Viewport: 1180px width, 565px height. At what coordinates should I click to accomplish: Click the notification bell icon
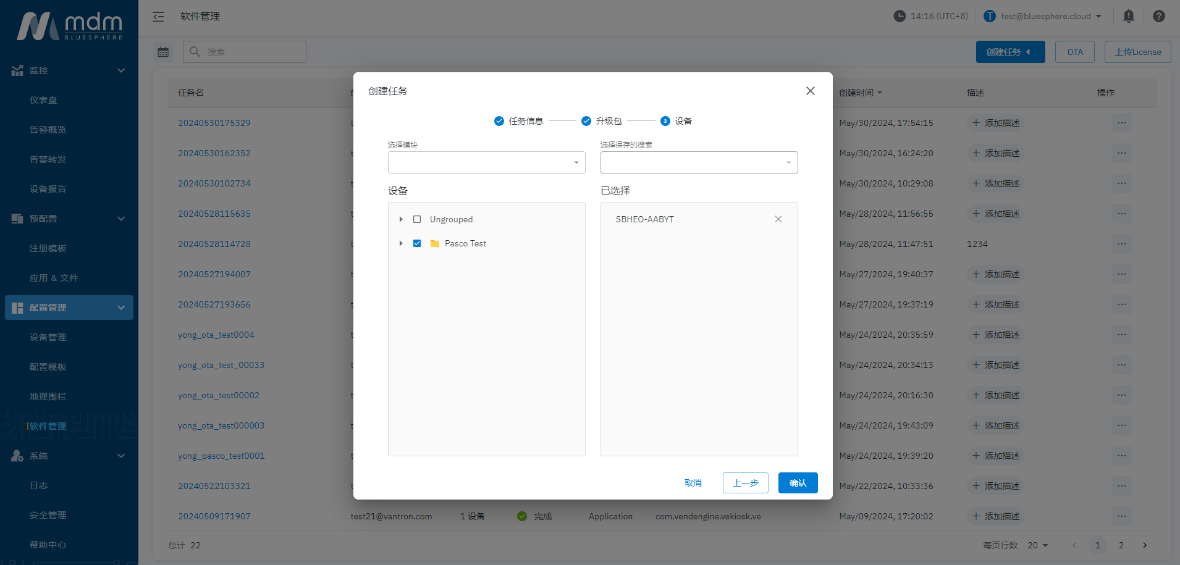(1128, 16)
